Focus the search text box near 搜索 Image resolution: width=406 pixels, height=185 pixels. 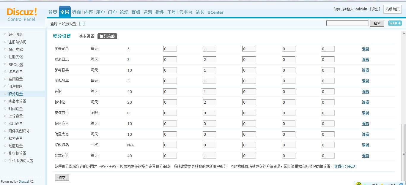(347, 23)
